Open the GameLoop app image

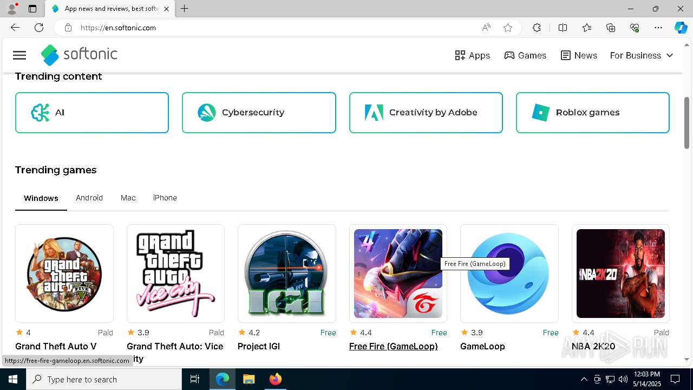[509, 274]
